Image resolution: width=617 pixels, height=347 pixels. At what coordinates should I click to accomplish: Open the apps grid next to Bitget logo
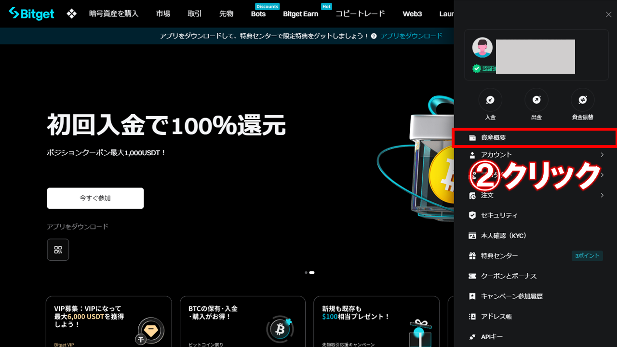click(71, 13)
